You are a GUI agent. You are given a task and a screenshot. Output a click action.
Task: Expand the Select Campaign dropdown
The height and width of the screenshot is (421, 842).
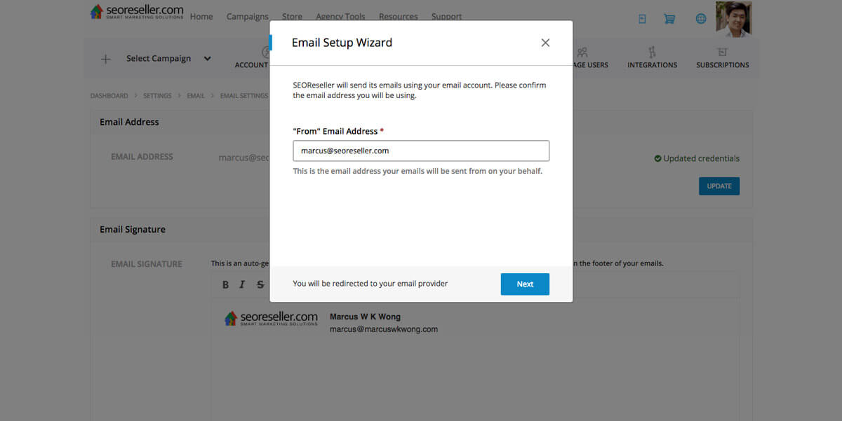[207, 59]
